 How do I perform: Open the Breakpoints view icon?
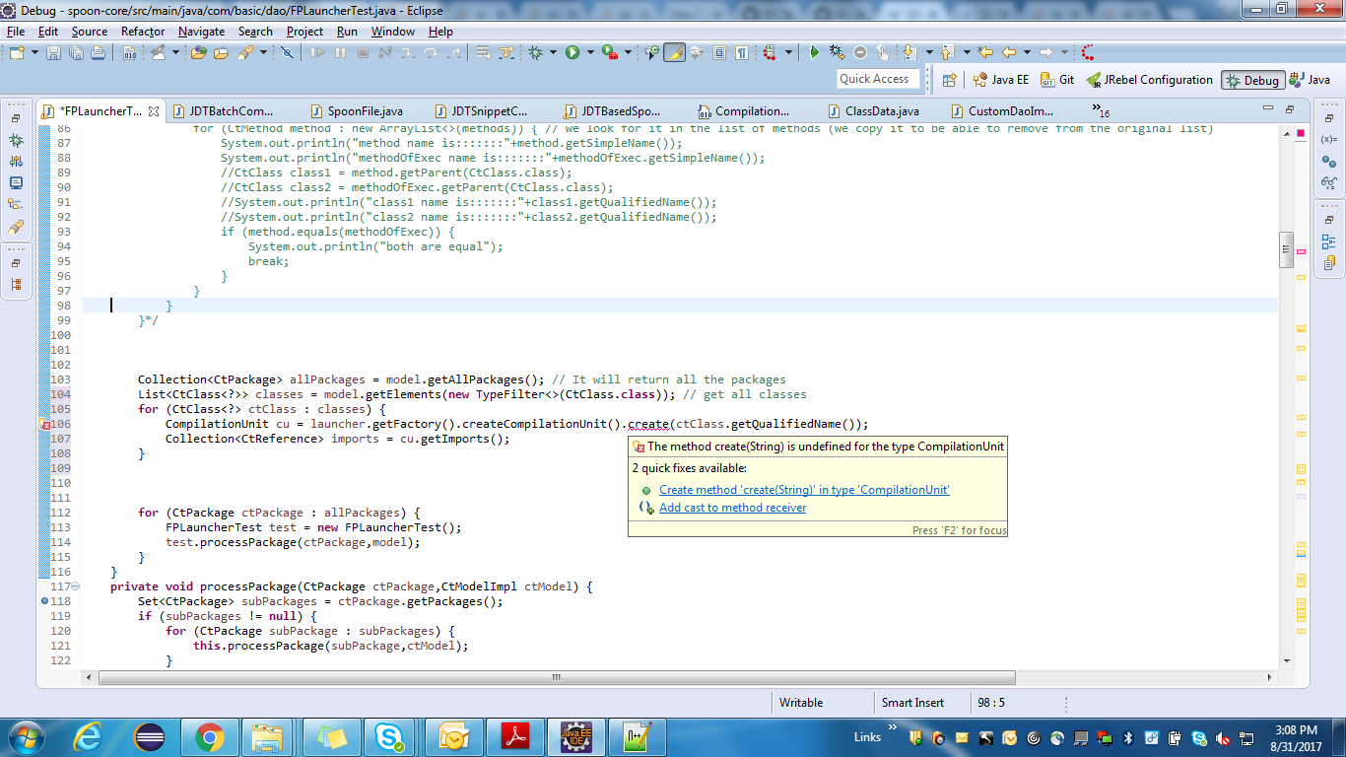(x=1329, y=161)
